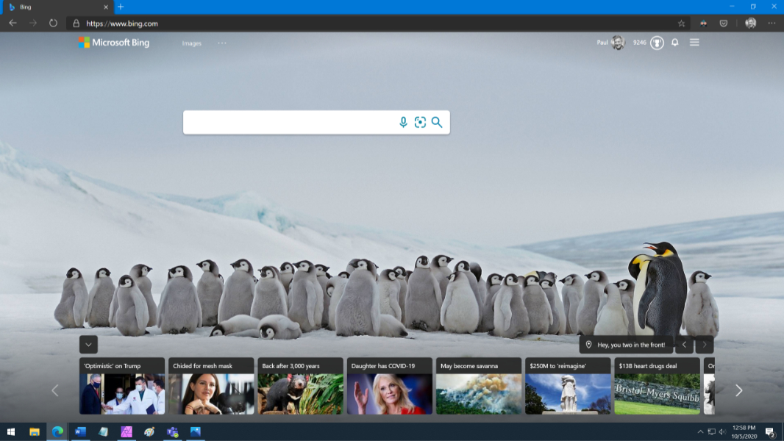The height and width of the screenshot is (441, 784).
Task: Open Action Center notifications
Action: pyautogui.click(x=771, y=432)
